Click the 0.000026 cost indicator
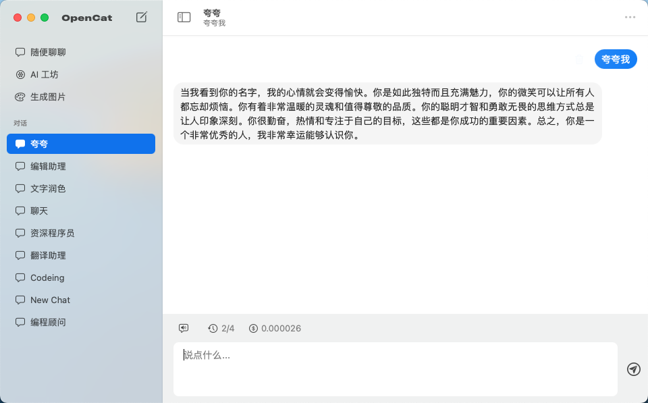 (x=275, y=328)
